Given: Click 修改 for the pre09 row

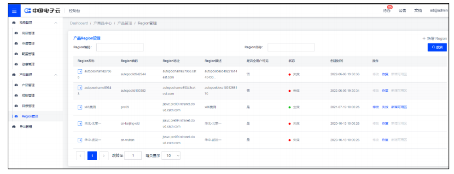Looking at the screenshot, I should (376, 107).
